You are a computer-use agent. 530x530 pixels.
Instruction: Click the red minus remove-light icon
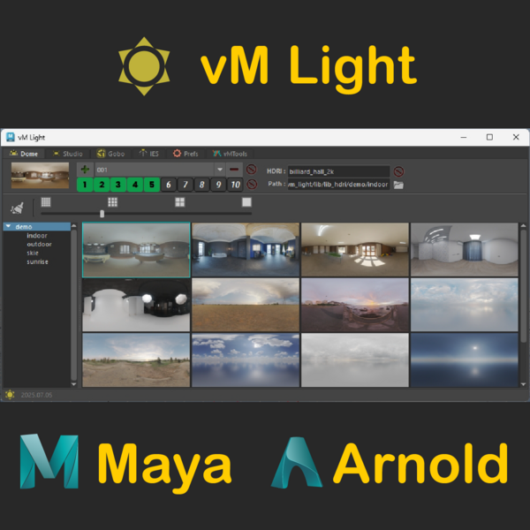pos(234,170)
